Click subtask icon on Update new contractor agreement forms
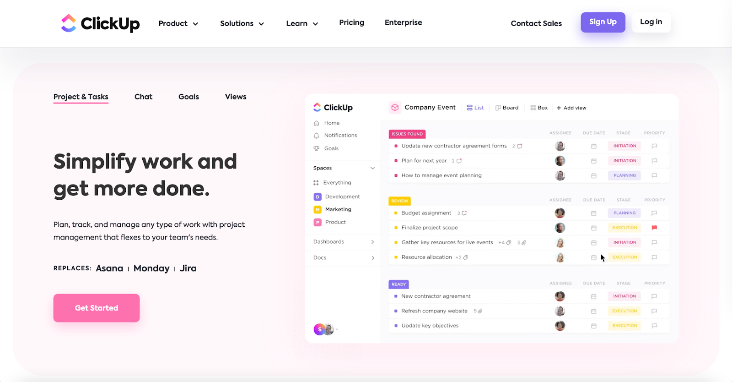The width and height of the screenshot is (732, 382). tap(520, 146)
